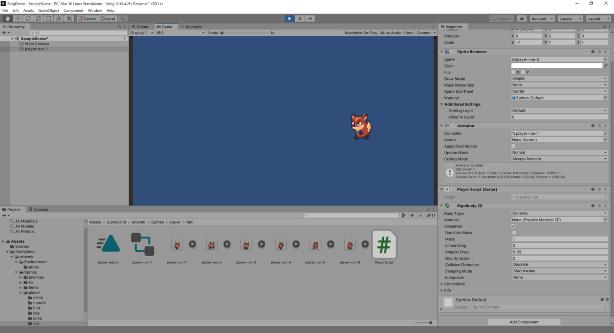Select the Rect tool
Screen dimensions: 614x333
pos(49,18)
